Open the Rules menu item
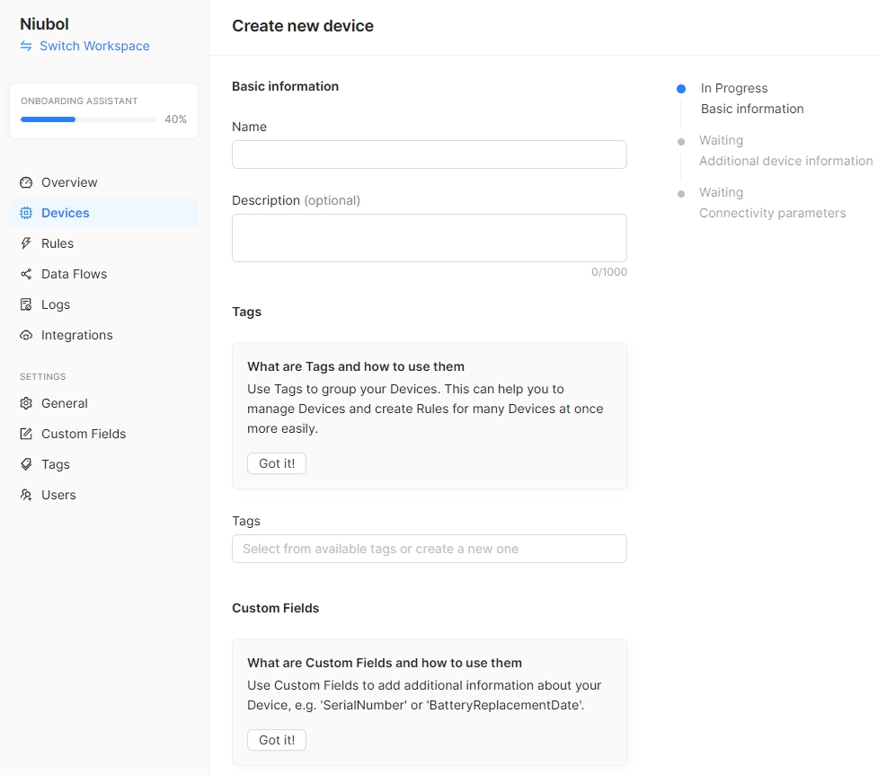This screenshot has height=775, width=878. click(58, 243)
